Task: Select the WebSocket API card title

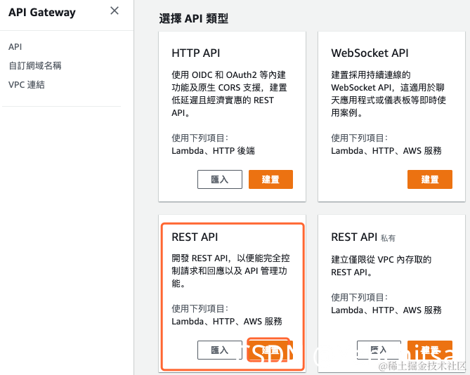Action: (x=370, y=53)
